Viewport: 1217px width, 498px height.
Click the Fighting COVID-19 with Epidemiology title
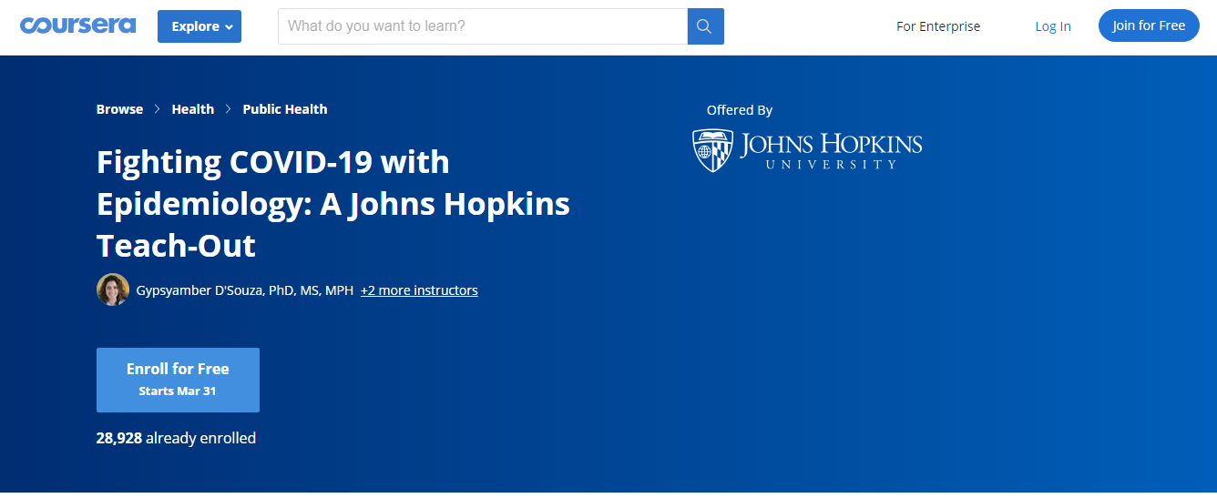332,204
